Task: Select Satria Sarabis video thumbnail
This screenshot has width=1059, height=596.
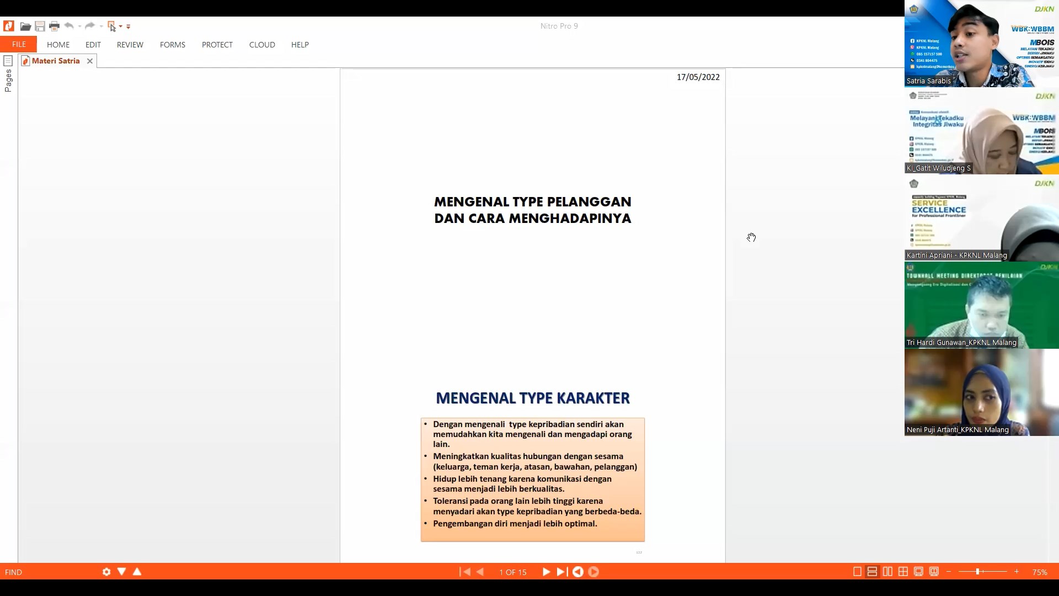Action: pyautogui.click(x=982, y=44)
